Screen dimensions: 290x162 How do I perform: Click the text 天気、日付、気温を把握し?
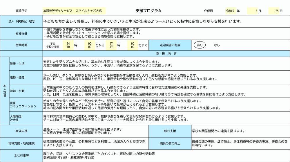pos(145,94)
